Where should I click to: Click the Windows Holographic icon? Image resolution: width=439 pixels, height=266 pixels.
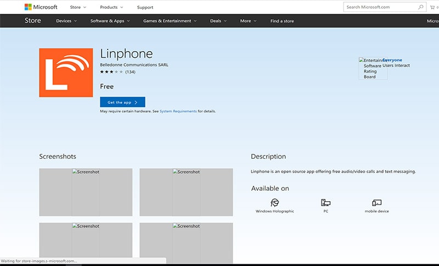[x=275, y=202]
